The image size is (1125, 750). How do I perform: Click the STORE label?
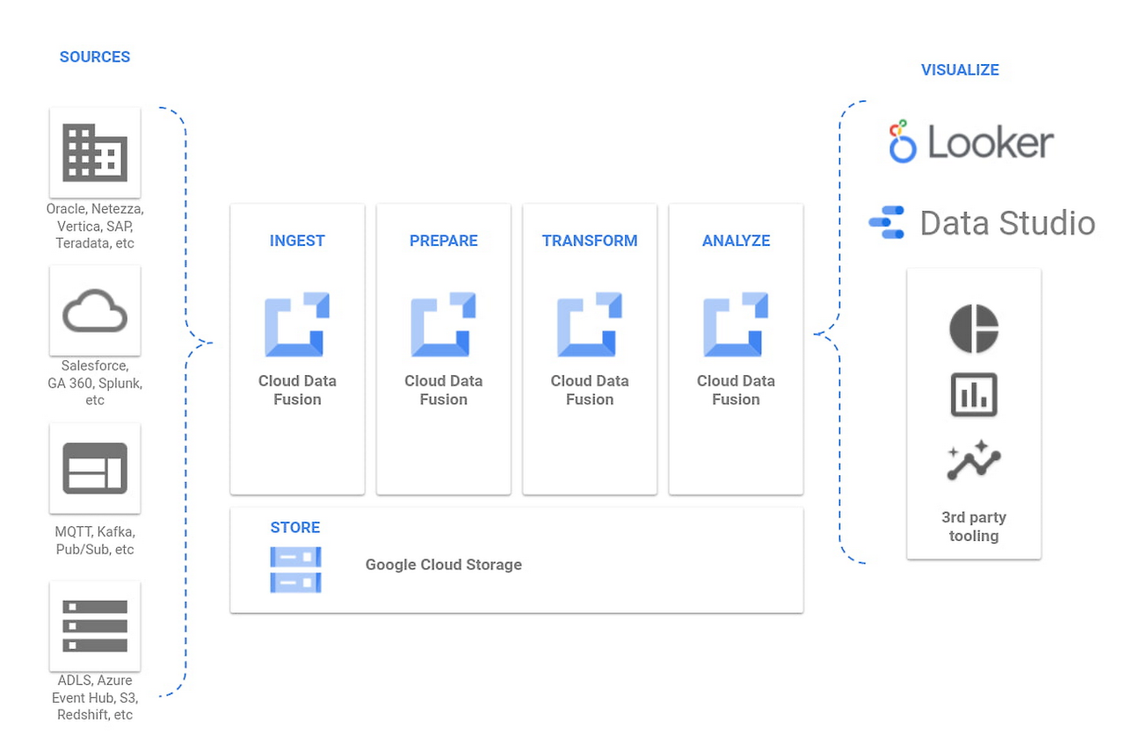point(295,528)
